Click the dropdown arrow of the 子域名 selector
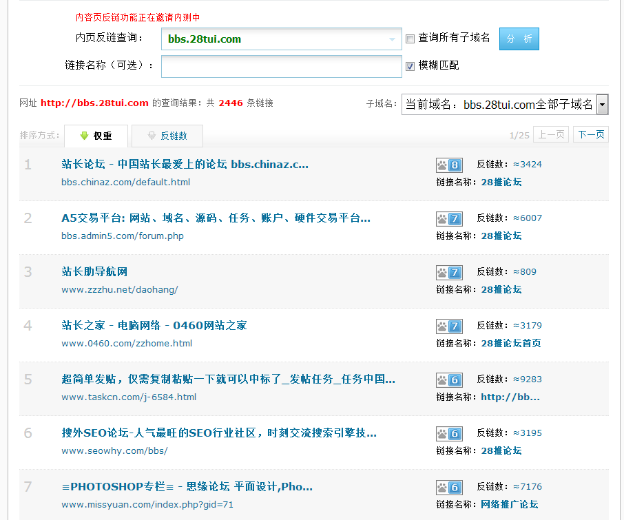The width and height of the screenshot is (624, 520). click(602, 105)
